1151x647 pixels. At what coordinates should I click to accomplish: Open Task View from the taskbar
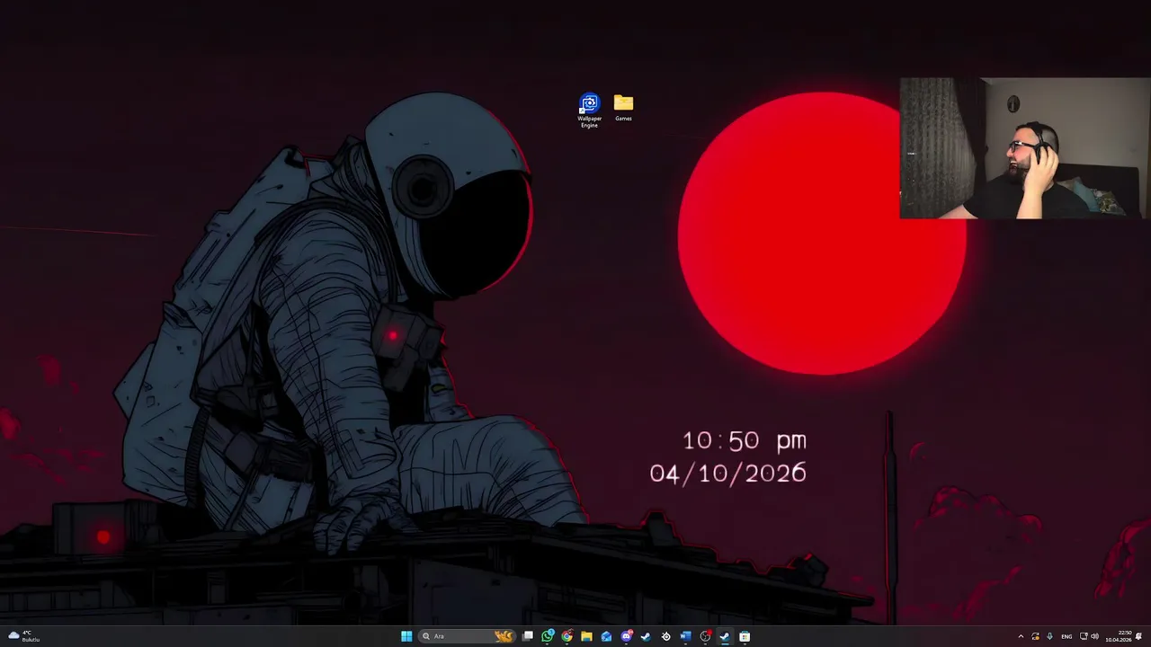(x=528, y=636)
